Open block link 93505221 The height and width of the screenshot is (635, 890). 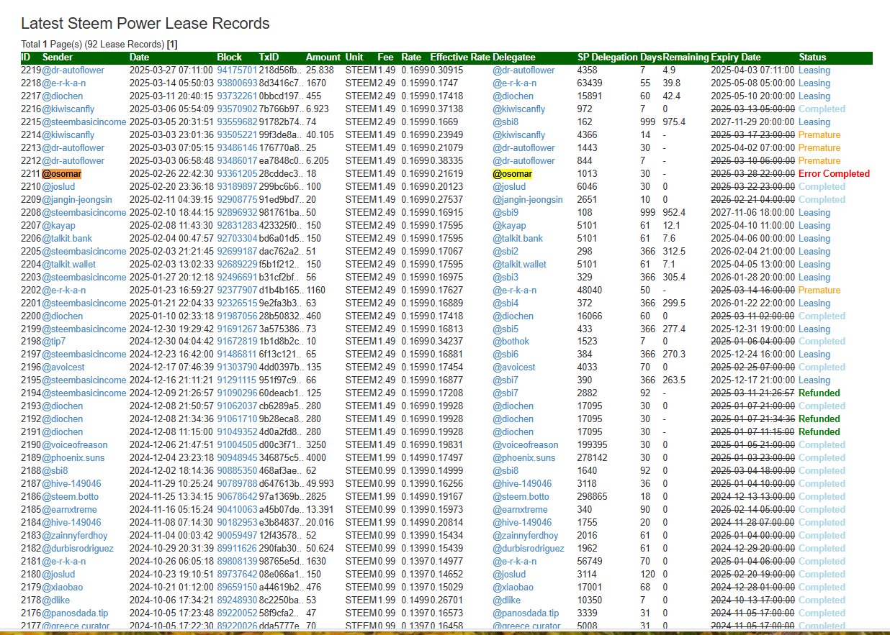click(x=237, y=135)
